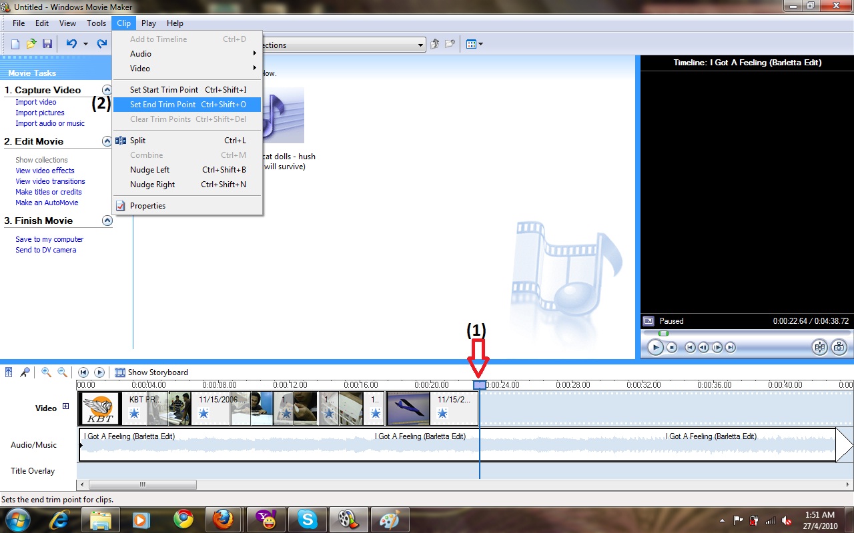
Task: Open the Audio submenu in Clip menu
Action: [x=187, y=54]
